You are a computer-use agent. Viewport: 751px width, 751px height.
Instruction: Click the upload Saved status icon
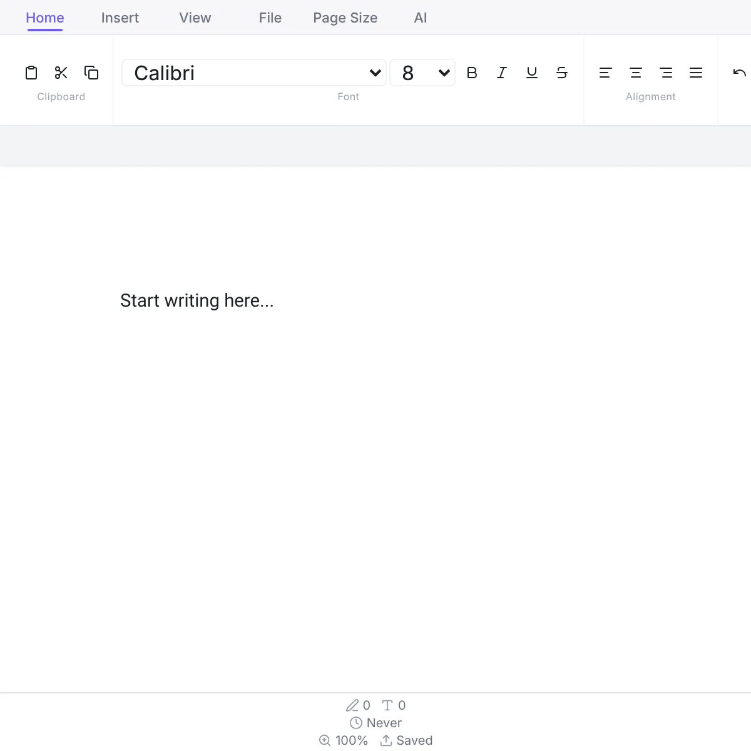point(386,740)
